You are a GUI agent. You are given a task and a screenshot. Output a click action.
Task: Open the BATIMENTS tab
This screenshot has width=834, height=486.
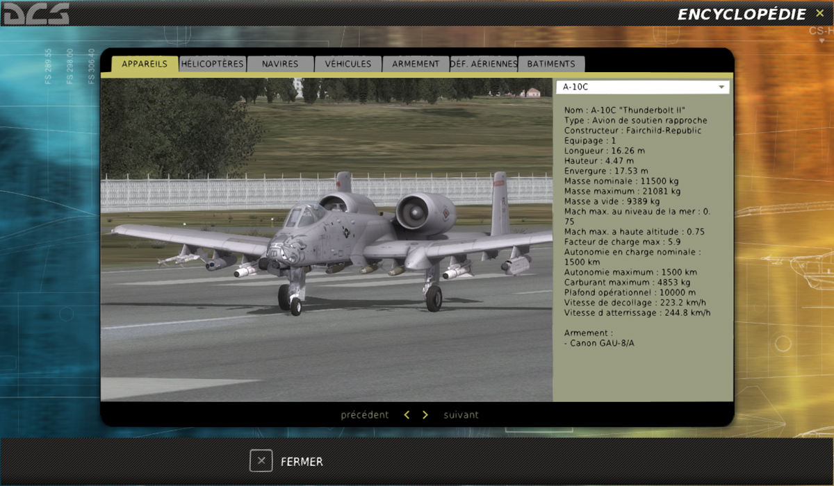tap(551, 64)
